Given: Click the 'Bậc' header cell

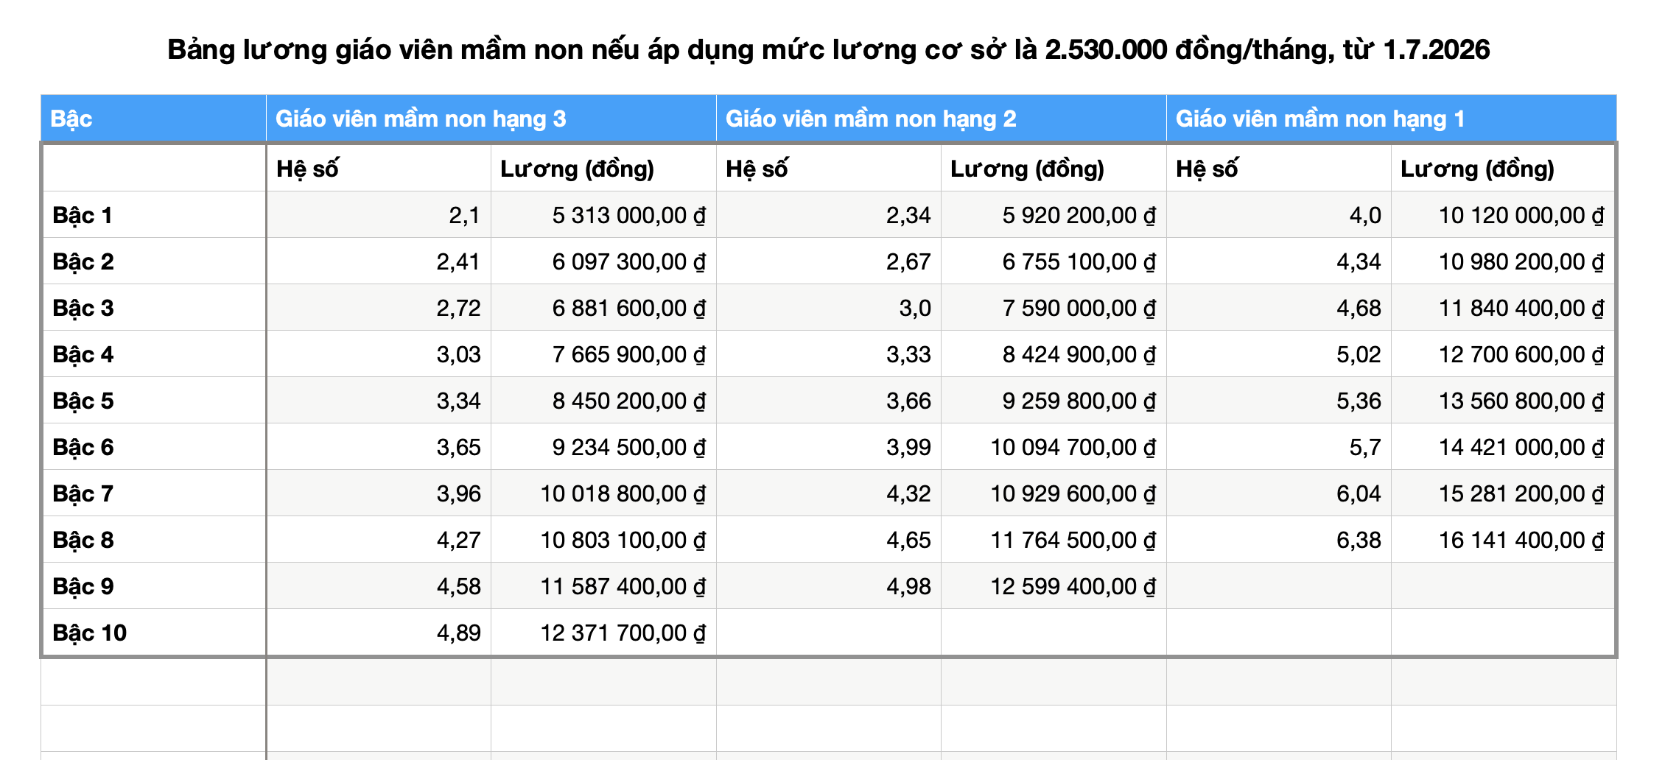Looking at the screenshot, I should 153,119.
